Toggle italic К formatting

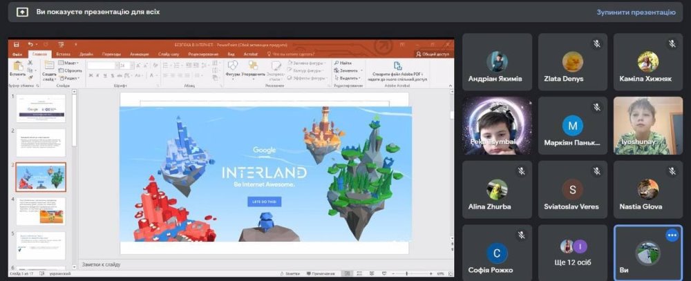[97, 76]
